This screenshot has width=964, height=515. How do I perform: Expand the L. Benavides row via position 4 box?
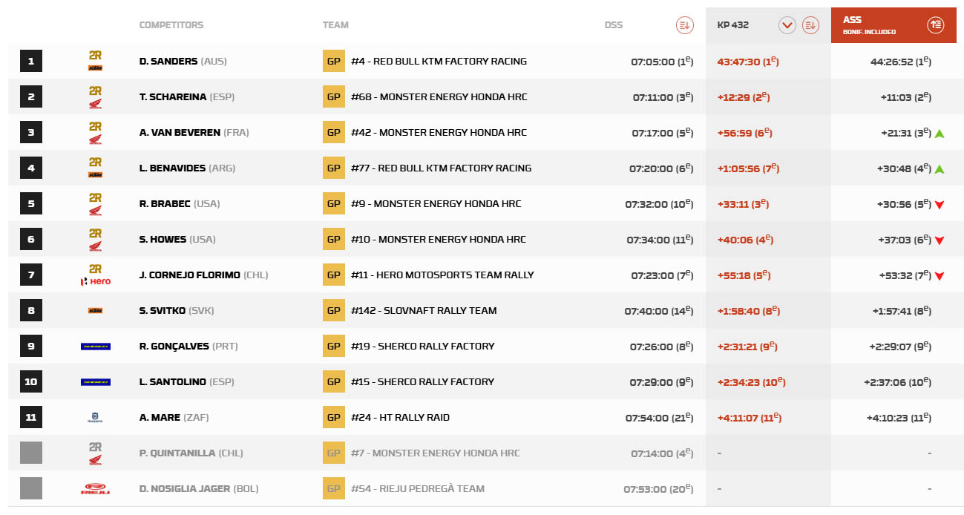pyautogui.click(x=31, y=168)
